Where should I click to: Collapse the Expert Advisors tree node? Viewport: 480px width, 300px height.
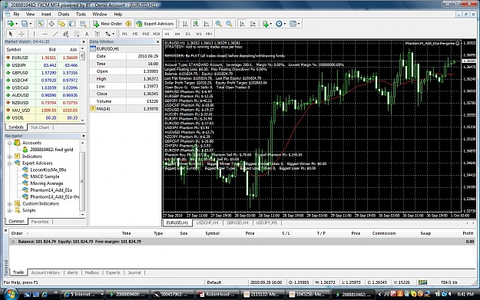tap(9, 163)
